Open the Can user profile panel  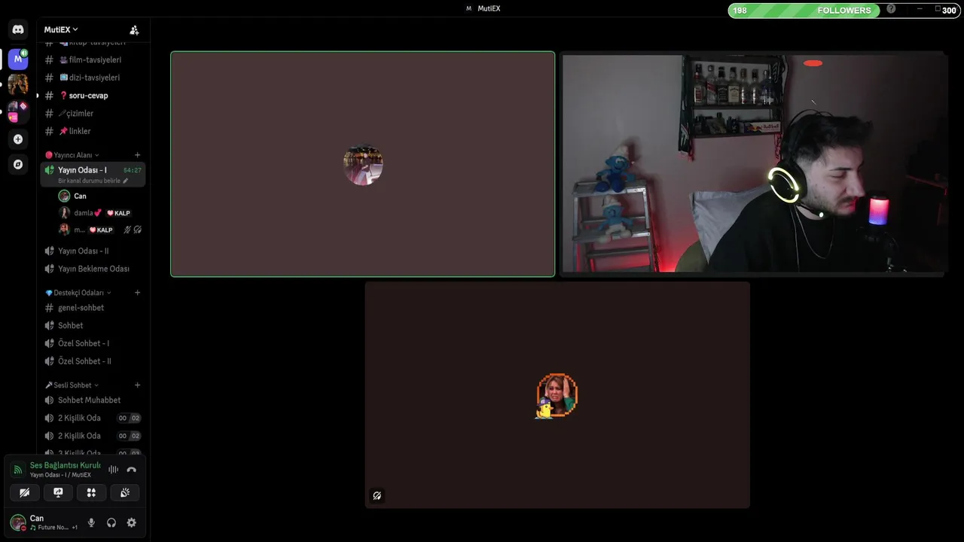click(44, 522)
